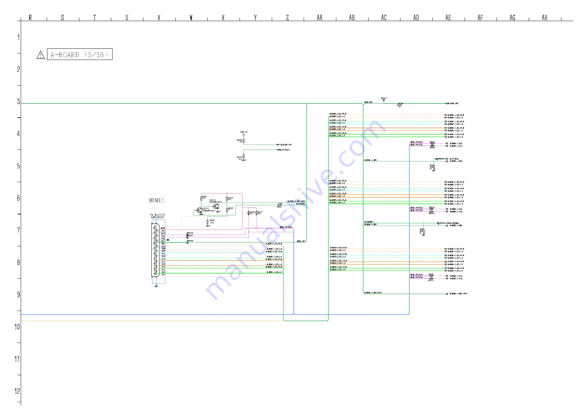Viewport: 588px width, 416px height.
Task: Click the warning triangle beside A-BOARD title
Action: coord(40,55)
